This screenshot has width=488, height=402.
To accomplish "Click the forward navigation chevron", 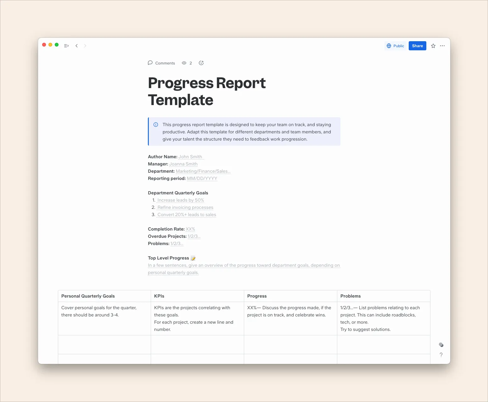I will click(85, 46).
